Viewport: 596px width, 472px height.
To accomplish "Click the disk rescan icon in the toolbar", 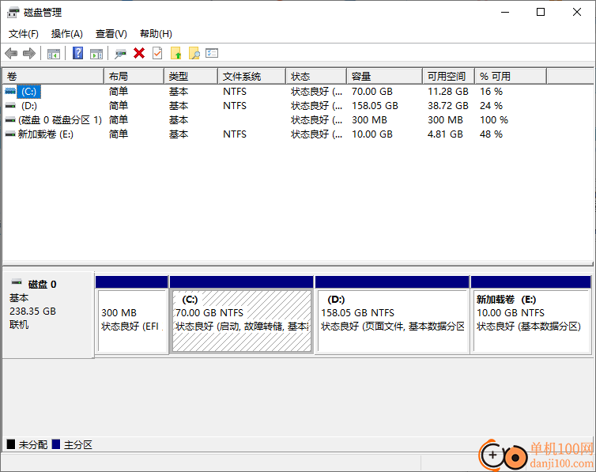I will pyautogui.click(x=120, y=54).
